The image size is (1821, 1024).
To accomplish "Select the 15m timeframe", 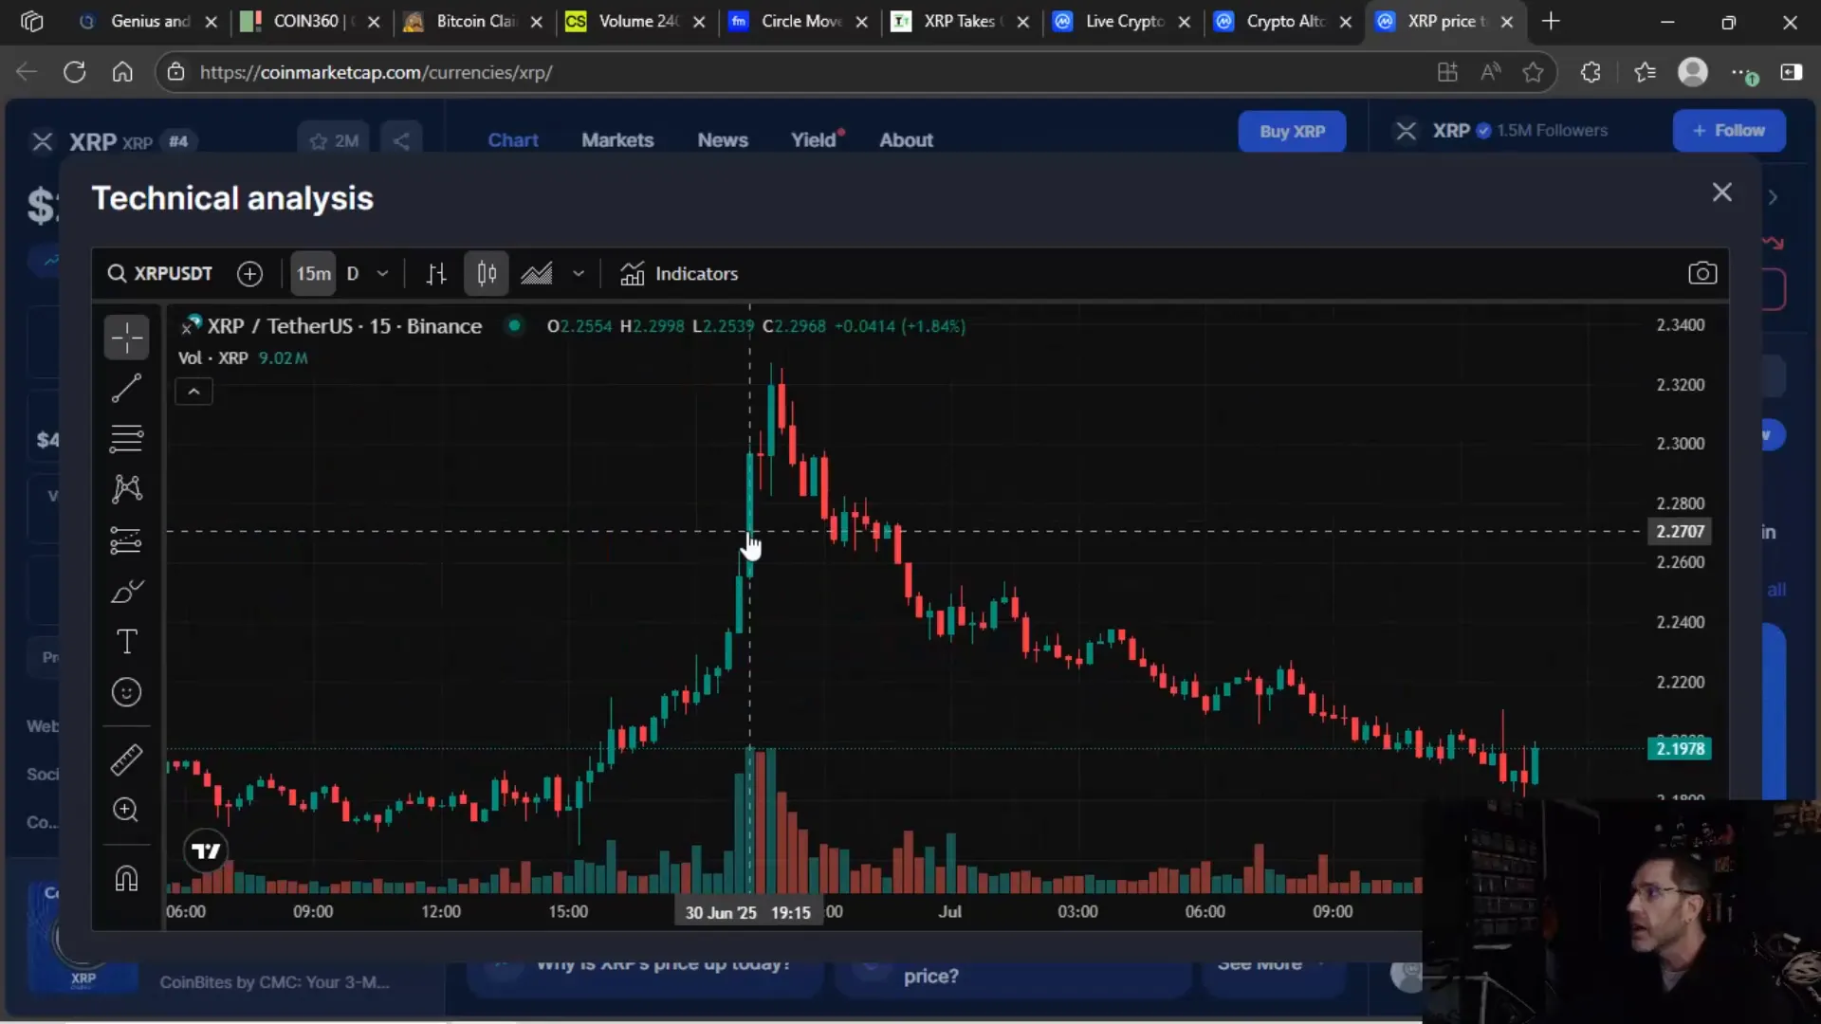I will pos(313,274).
